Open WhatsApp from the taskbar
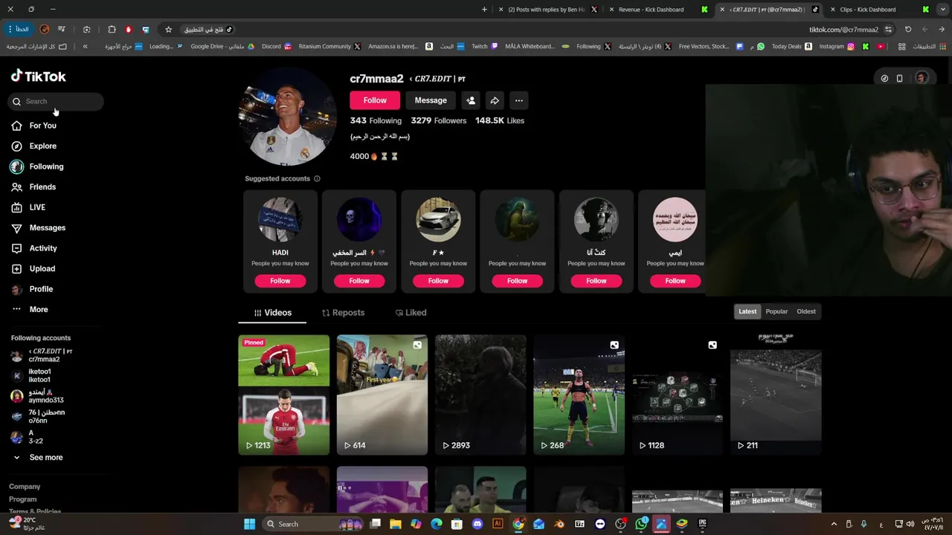 (641, 524)
